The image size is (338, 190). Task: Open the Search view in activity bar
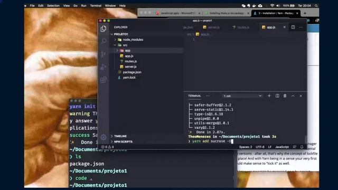(104, 41)
